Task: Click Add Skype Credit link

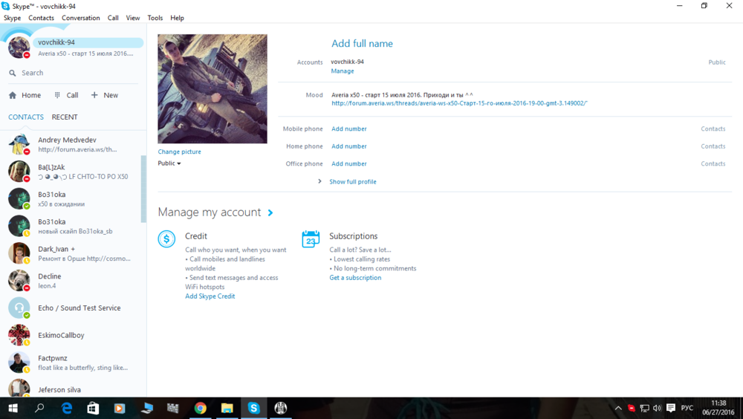Action: [210, 296]
